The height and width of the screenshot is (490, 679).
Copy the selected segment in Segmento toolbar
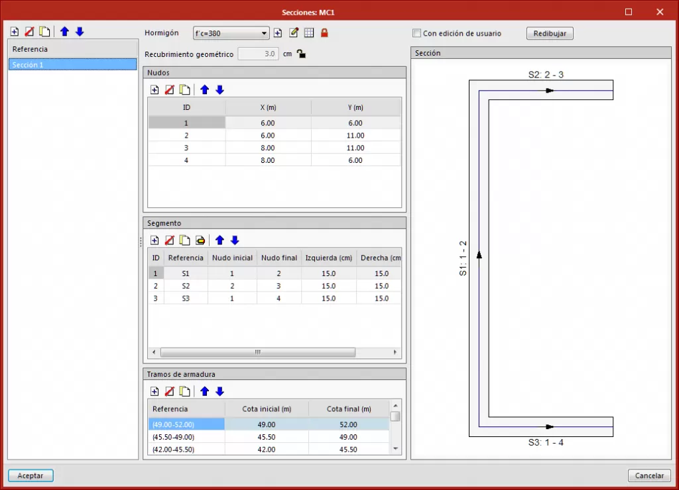[184, 240]
